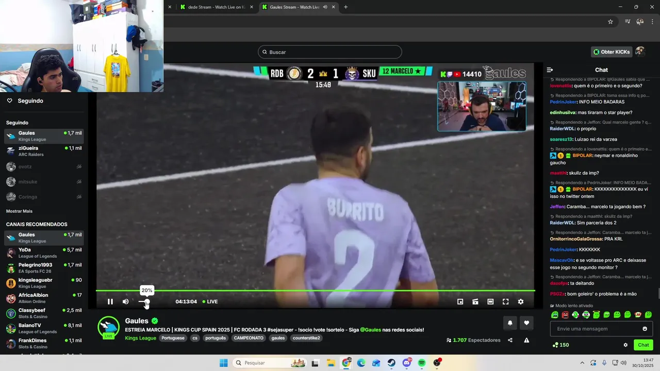
Task: Open Chrome three-dot menu
Action: [652, 22]
